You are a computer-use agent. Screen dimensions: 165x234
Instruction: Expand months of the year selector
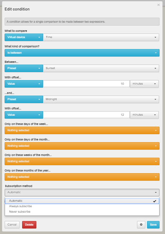(82, 177)
